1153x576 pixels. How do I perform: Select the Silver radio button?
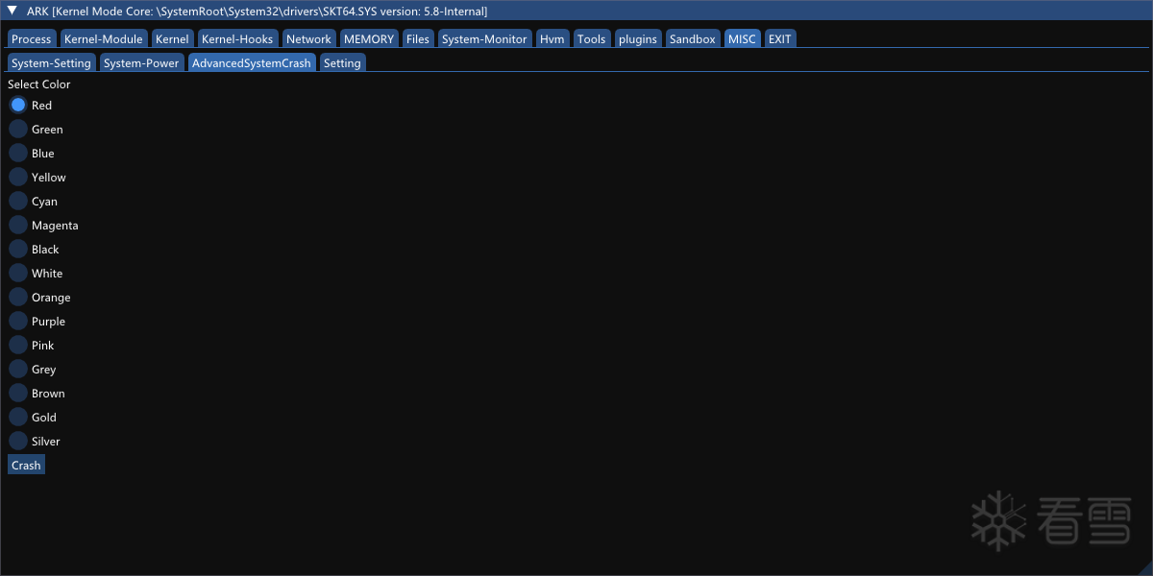pos(18,441)
